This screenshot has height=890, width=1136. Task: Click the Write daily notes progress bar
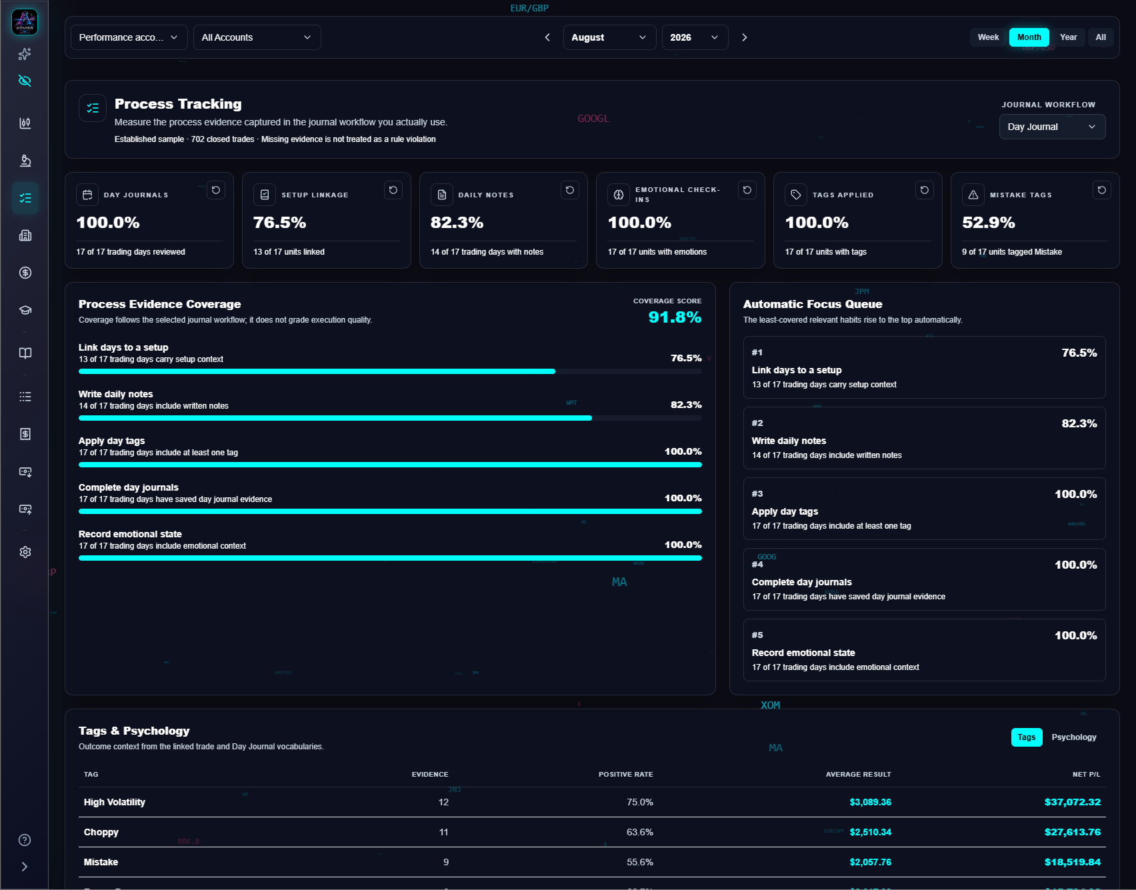pyautogui.click(x=390, y=418)
